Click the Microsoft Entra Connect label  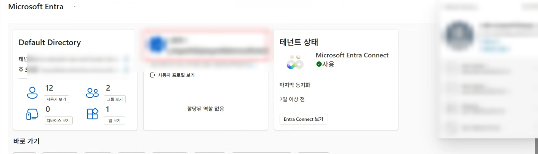coord(352,55)
